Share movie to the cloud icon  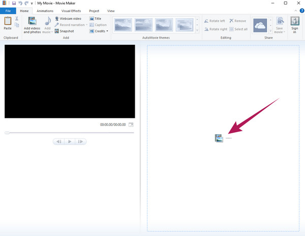coord(260,25)
